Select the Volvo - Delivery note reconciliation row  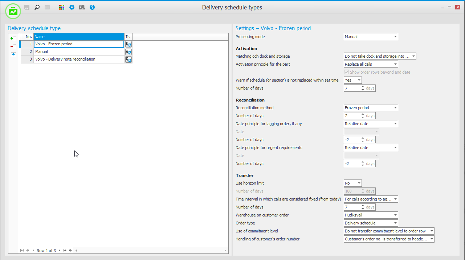79,59
